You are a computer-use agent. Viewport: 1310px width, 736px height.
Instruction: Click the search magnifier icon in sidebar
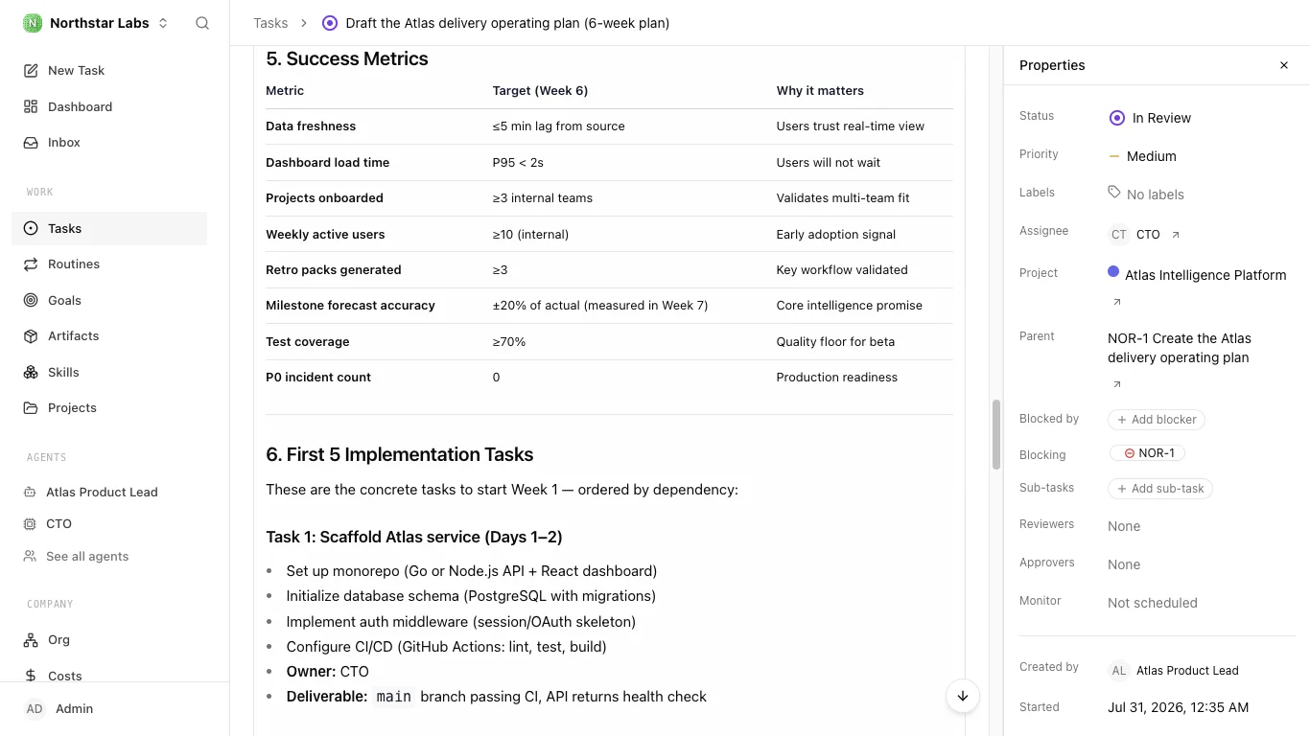pos(202,23)
